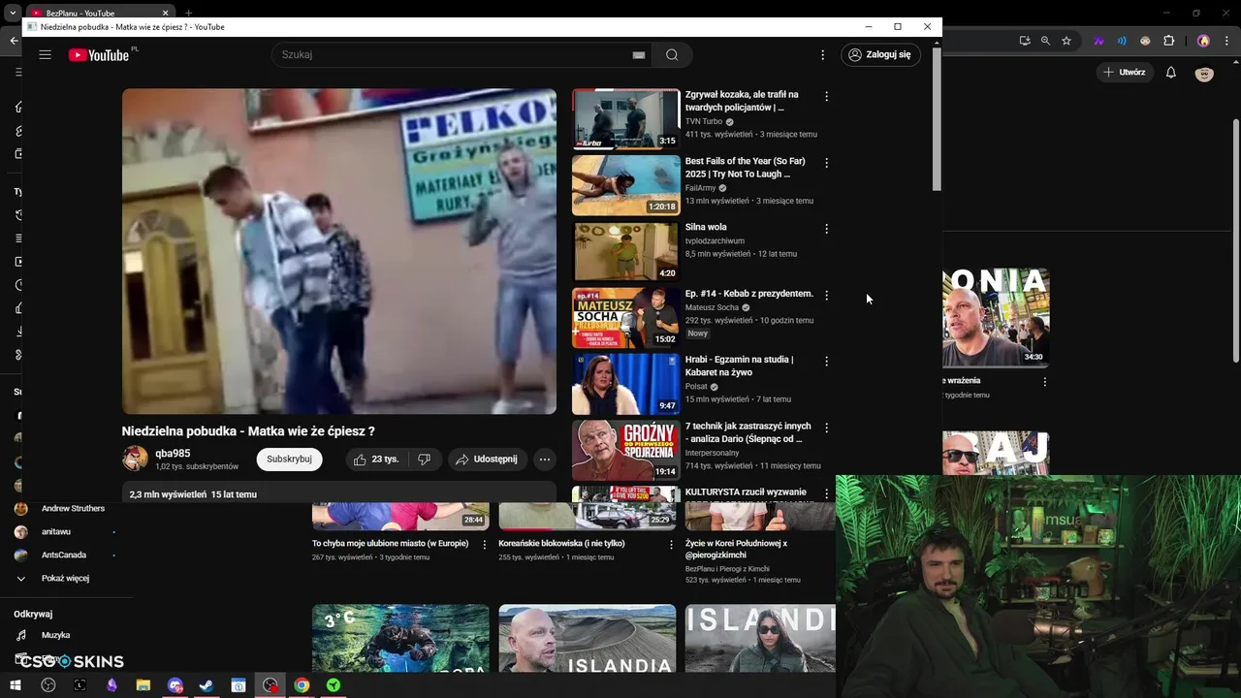
Task: Click Utwórz create button in background YouTube
Action: pos(1124,72)
